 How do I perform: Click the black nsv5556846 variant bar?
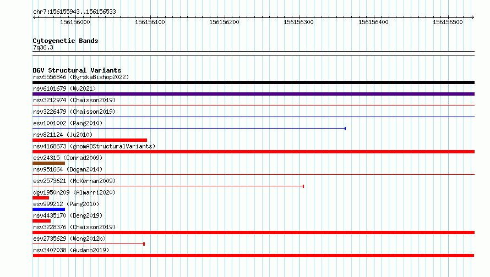[253, 82]
